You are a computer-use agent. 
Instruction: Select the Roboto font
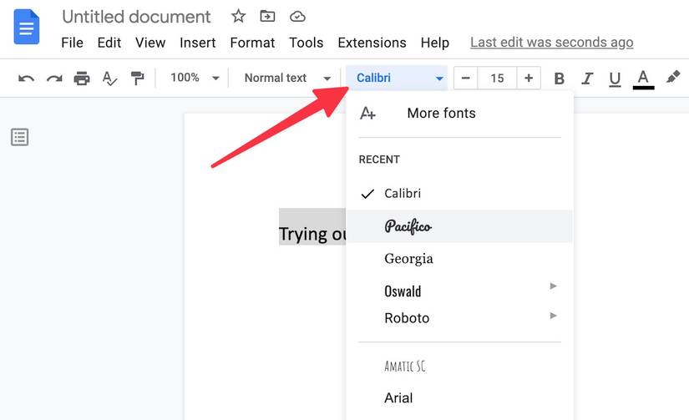coord(459,317)
